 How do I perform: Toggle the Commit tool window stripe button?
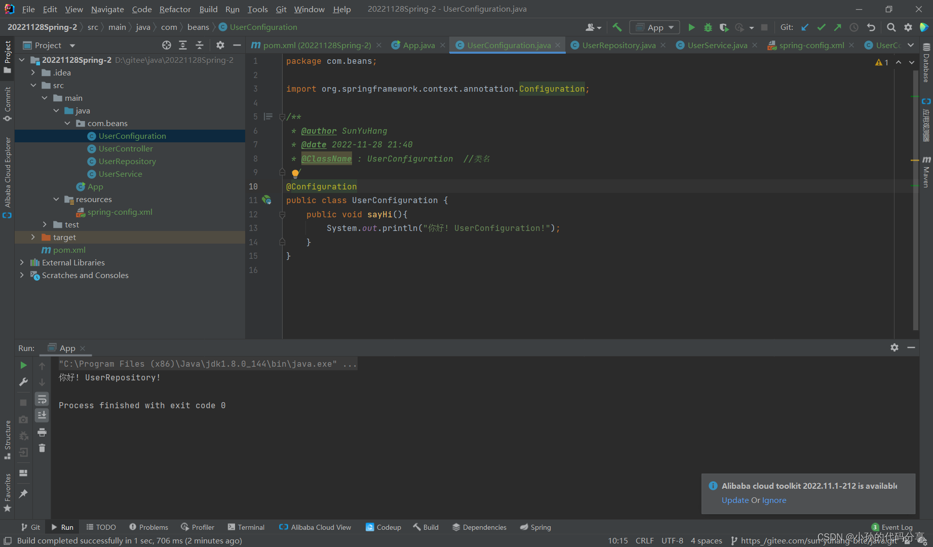click(7, 104)
